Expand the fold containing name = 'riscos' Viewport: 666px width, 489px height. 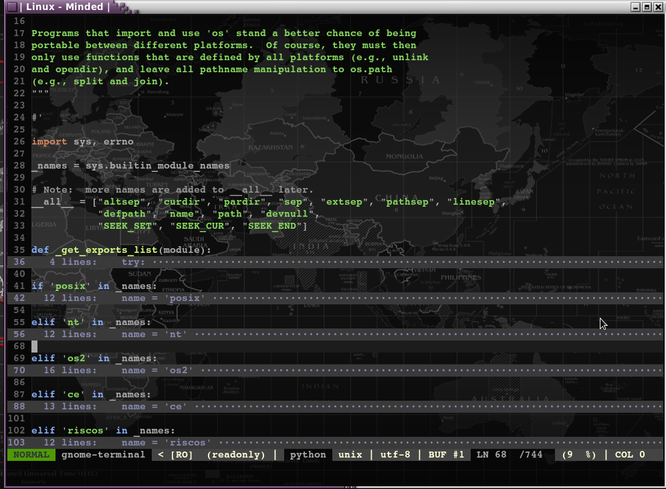336,442
